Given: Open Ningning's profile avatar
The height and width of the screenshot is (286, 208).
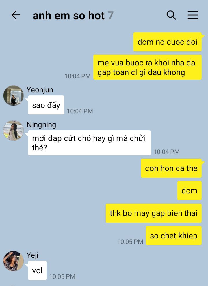Looking at the screenshot, I should pyautogui.click(x=13, y=130).
